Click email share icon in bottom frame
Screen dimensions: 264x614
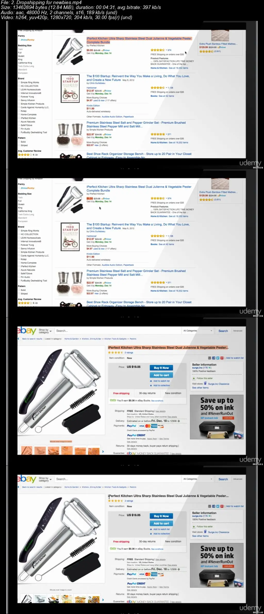[210, 506]
